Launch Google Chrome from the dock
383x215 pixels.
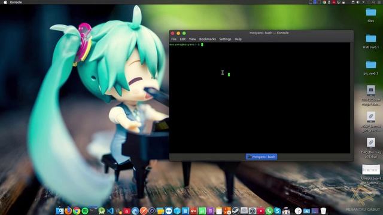tap(77, 211)
